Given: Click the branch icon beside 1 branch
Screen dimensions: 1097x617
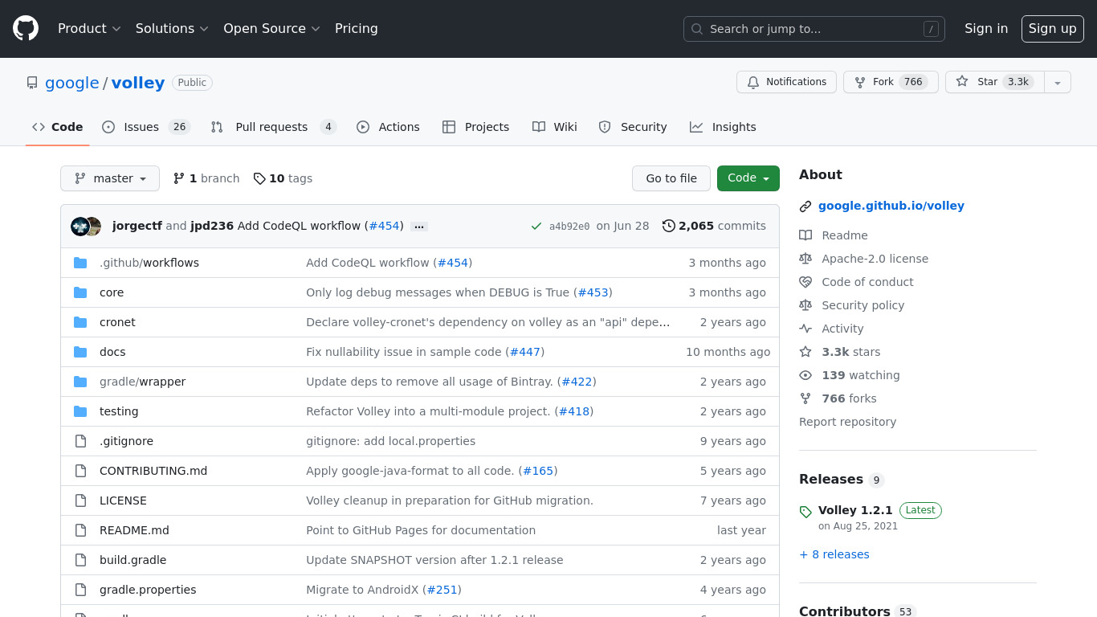Looking at the screenshot, I should 179,178.
